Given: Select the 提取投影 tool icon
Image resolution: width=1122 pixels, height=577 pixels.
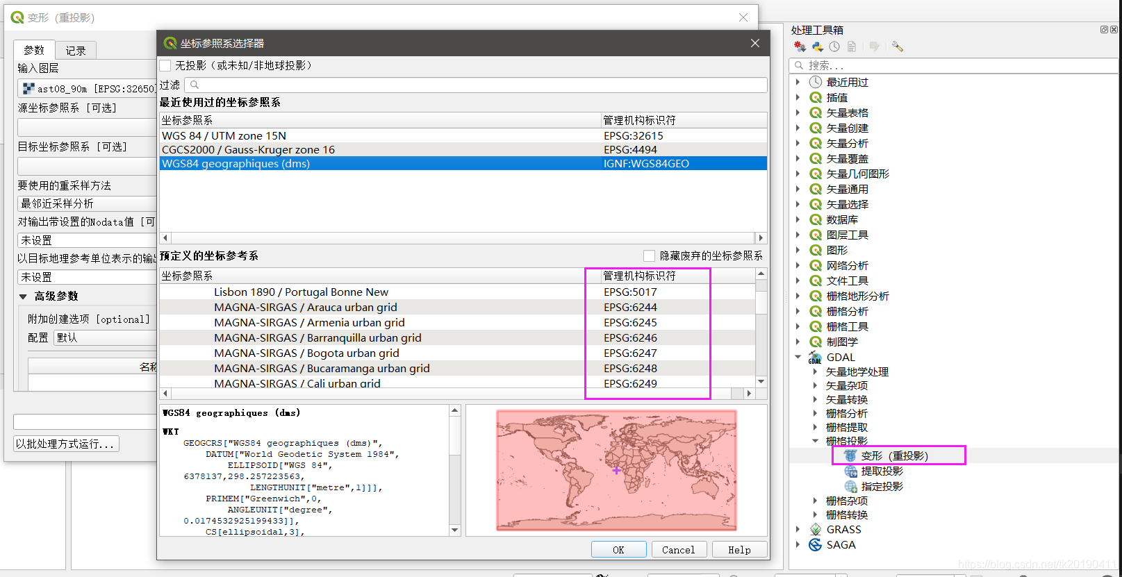Looking at the screenshot, I should (850, 471).
